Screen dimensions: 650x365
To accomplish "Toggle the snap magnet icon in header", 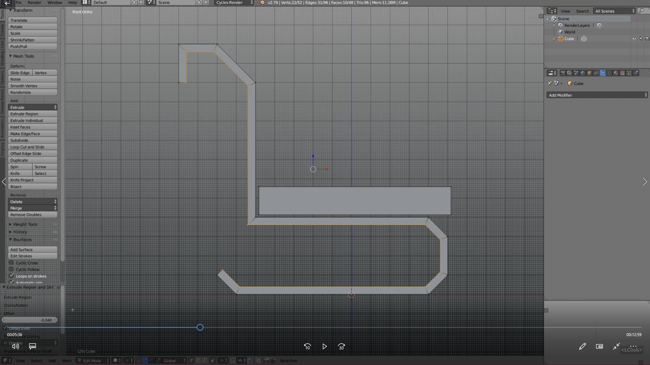I will pyautogui.click(x=233, y=361).
